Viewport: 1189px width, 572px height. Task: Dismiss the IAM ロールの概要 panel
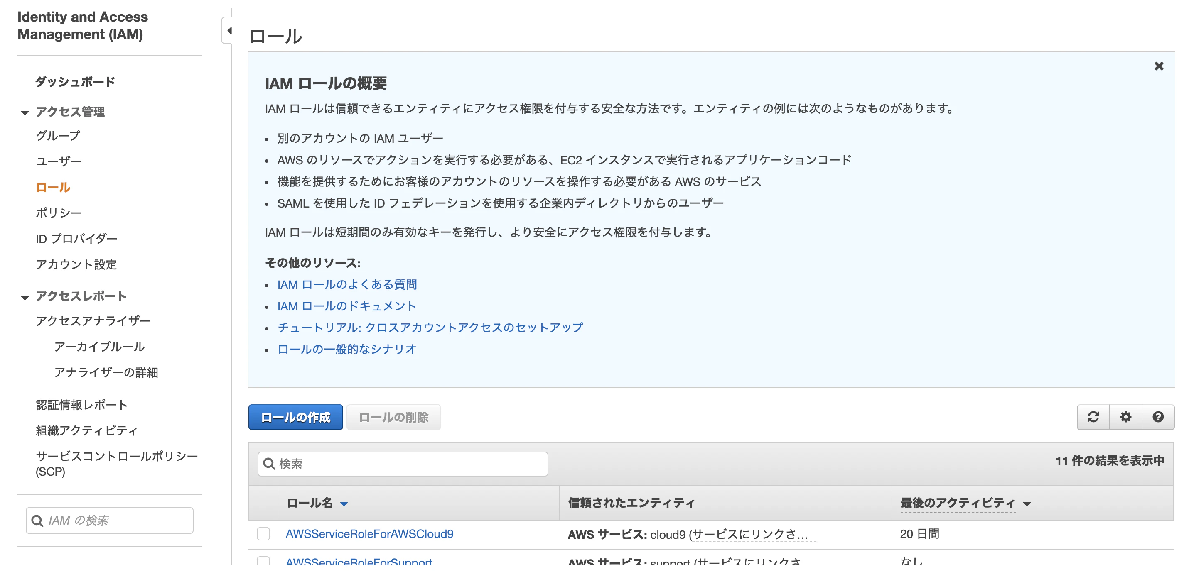pyautogui.click(x=1159, y=66)
